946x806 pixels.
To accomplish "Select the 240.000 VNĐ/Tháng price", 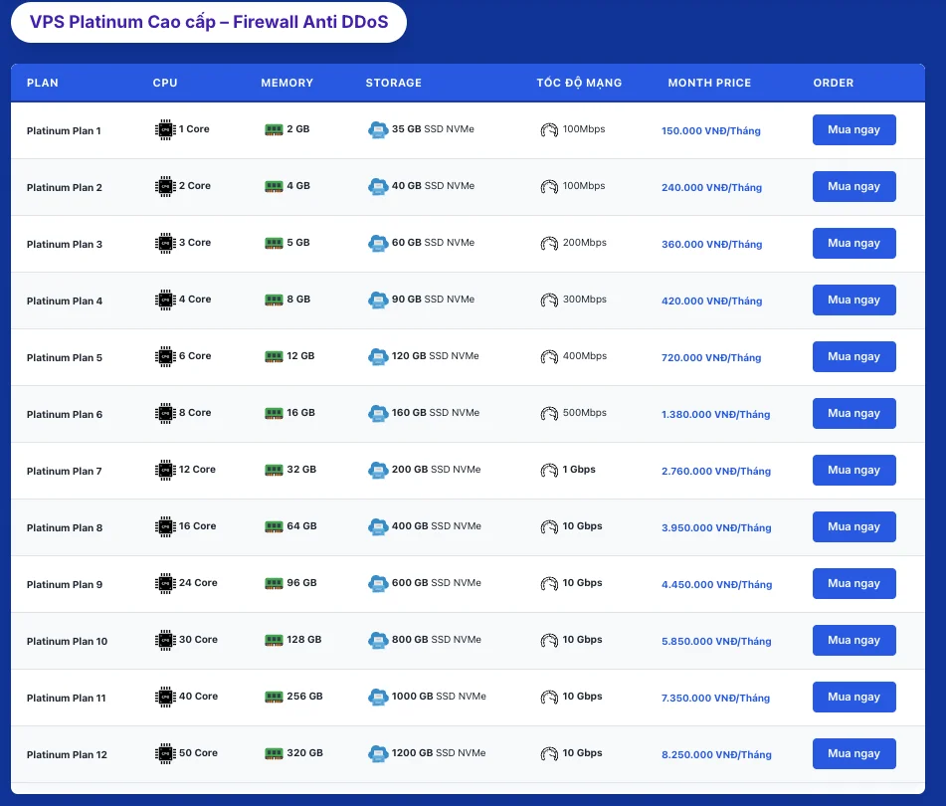I will click(711, 187).
